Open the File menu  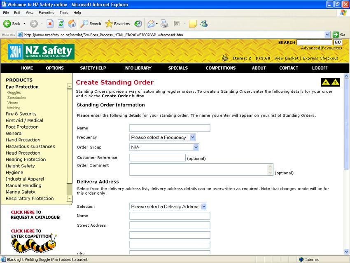[6, 13]
